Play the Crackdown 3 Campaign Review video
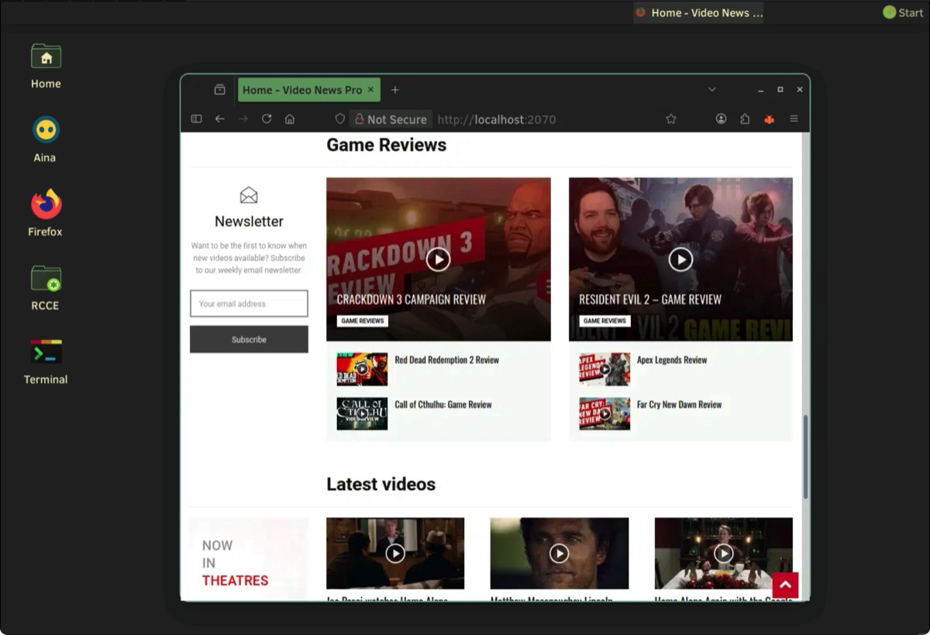 [x=438, y=259]
